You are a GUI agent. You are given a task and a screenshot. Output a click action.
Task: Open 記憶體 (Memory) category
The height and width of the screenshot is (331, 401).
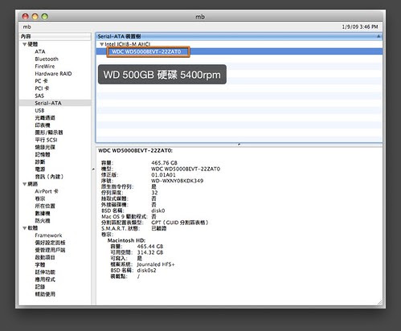[43, 154]
